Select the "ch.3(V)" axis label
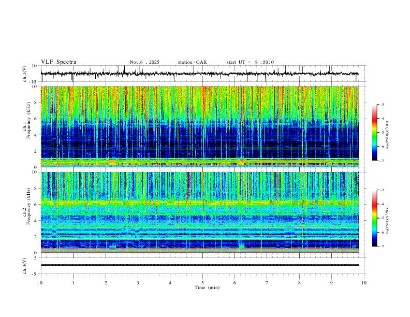 point(25,266)
